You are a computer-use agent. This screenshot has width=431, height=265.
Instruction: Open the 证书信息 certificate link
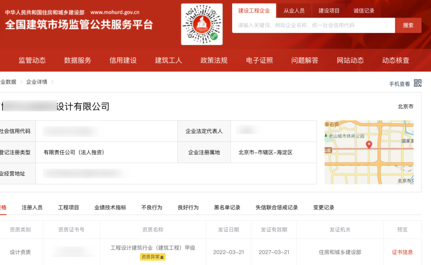point(402,252)
